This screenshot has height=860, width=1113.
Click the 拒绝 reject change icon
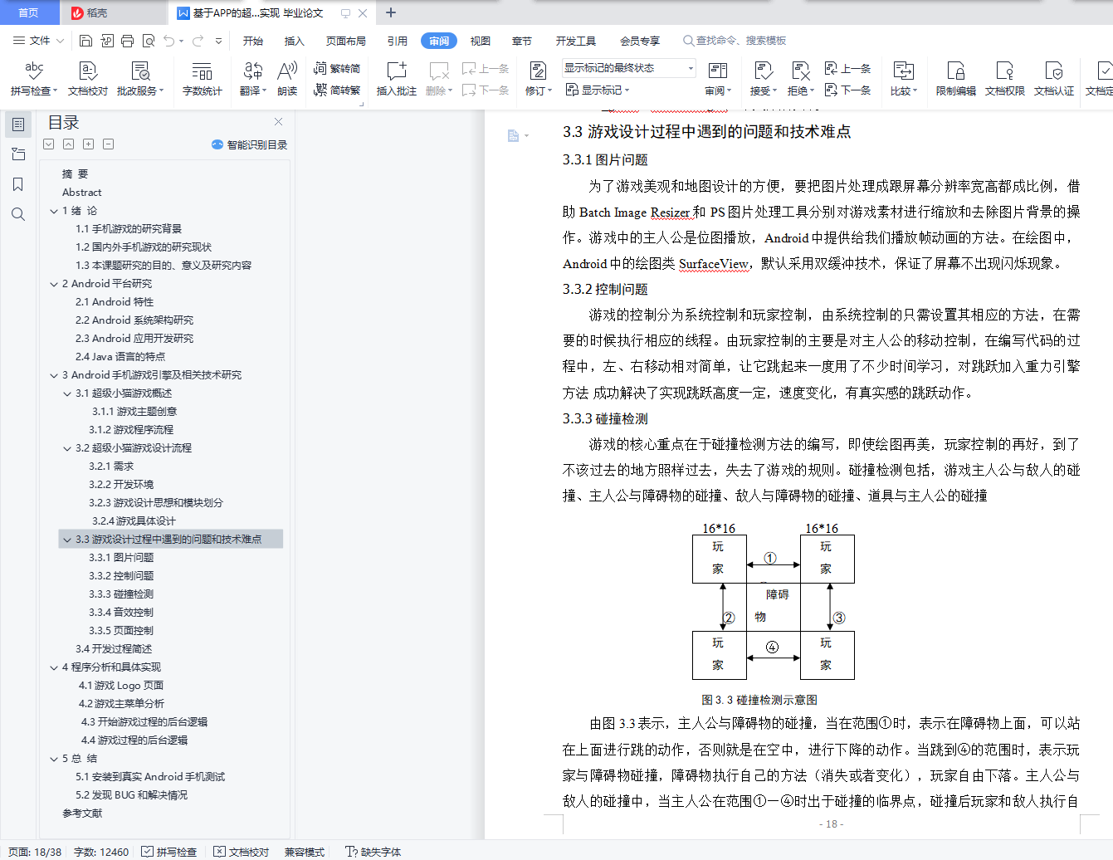[800, 71]
